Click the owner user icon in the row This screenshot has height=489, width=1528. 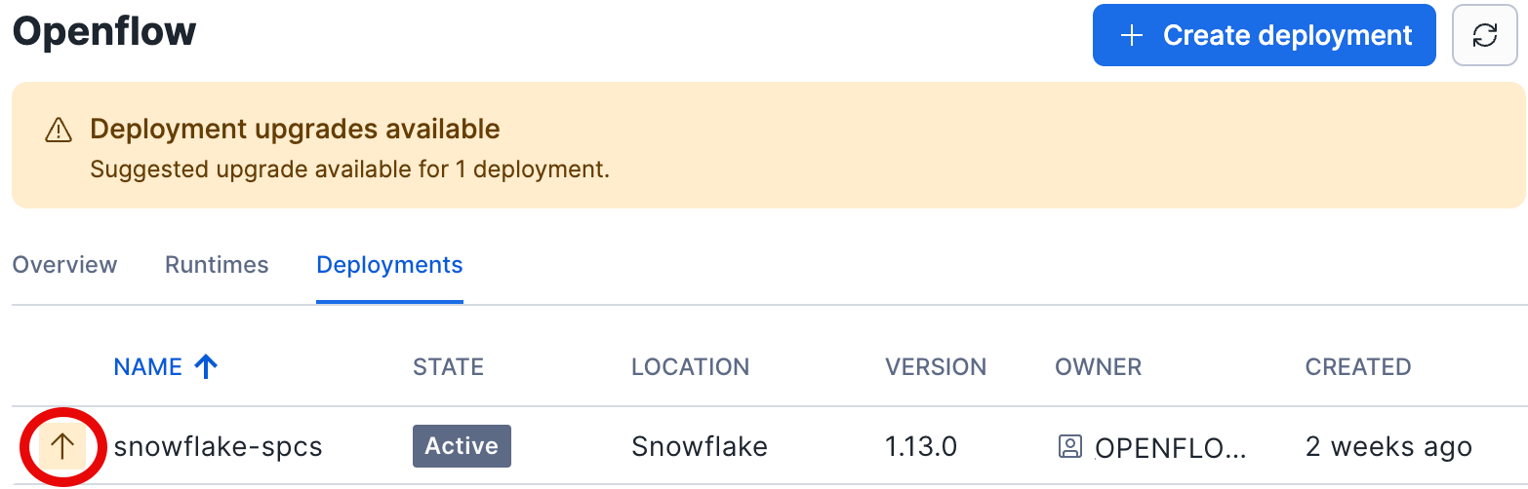click(x=1070, y=447)
